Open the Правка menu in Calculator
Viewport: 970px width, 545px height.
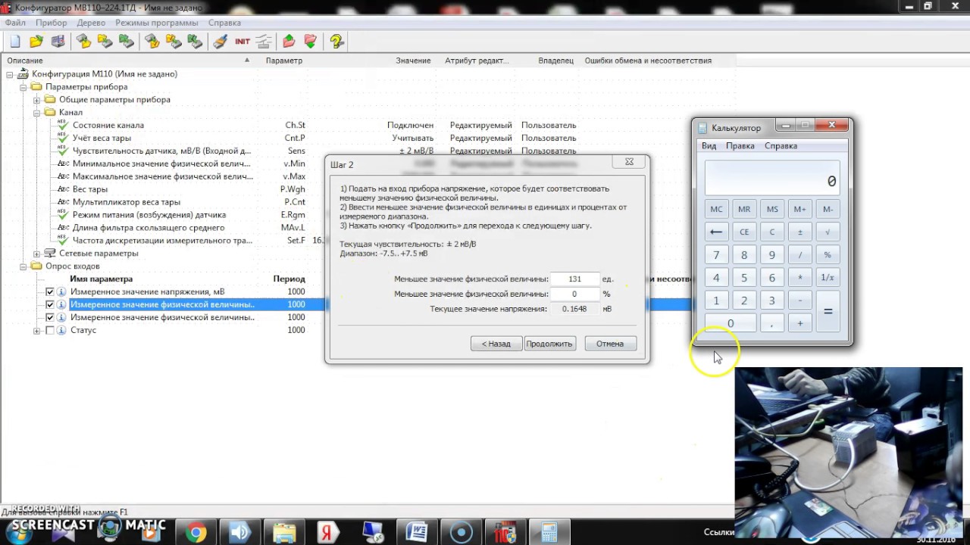pyautogui.click(x=740, y=145)
